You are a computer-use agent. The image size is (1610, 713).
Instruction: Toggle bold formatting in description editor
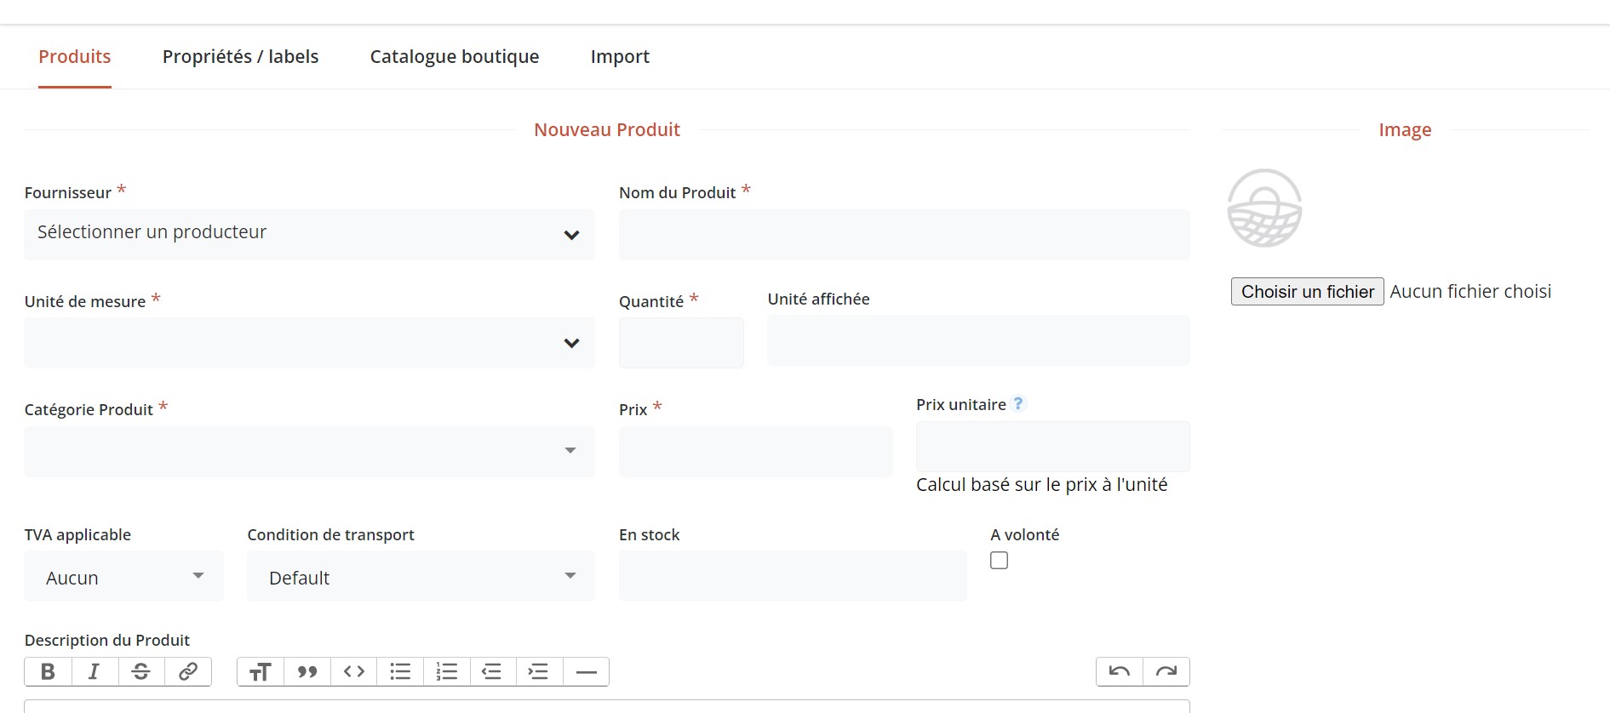(x=48, y=671)
